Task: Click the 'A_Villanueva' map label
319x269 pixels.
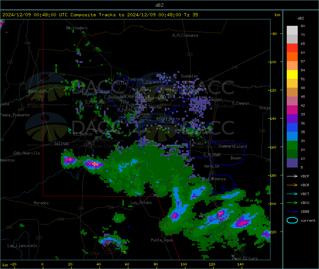Action: click(185, 35)
